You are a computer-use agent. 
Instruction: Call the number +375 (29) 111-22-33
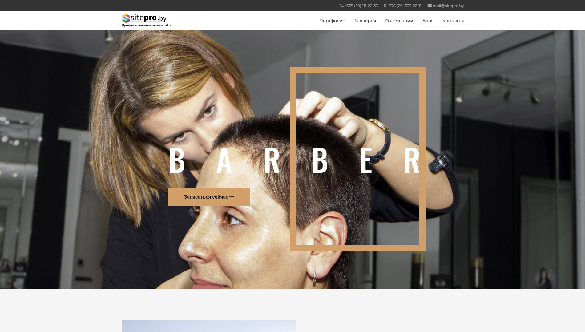click(x=361, y=6)
